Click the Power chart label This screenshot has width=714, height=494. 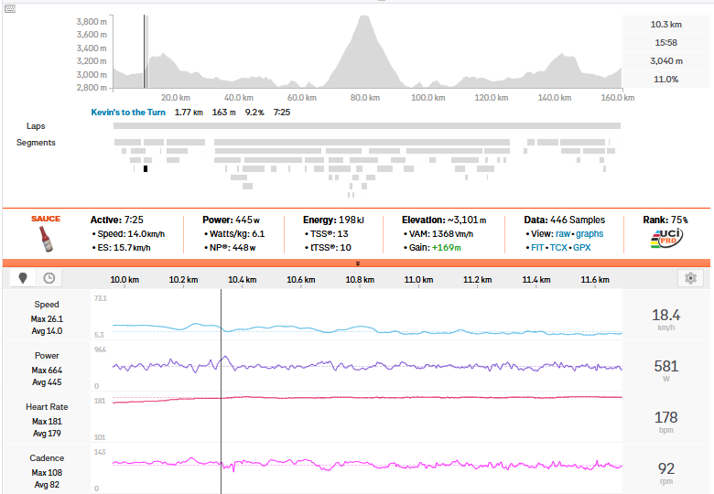point(47,356)
